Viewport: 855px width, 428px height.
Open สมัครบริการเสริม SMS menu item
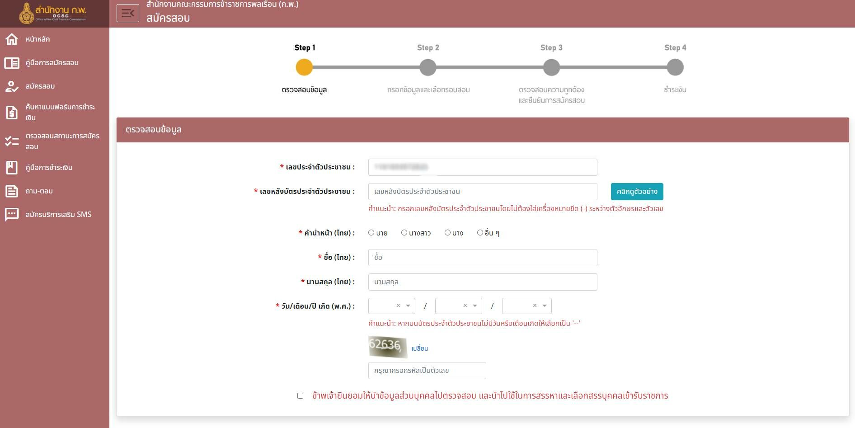58,215
